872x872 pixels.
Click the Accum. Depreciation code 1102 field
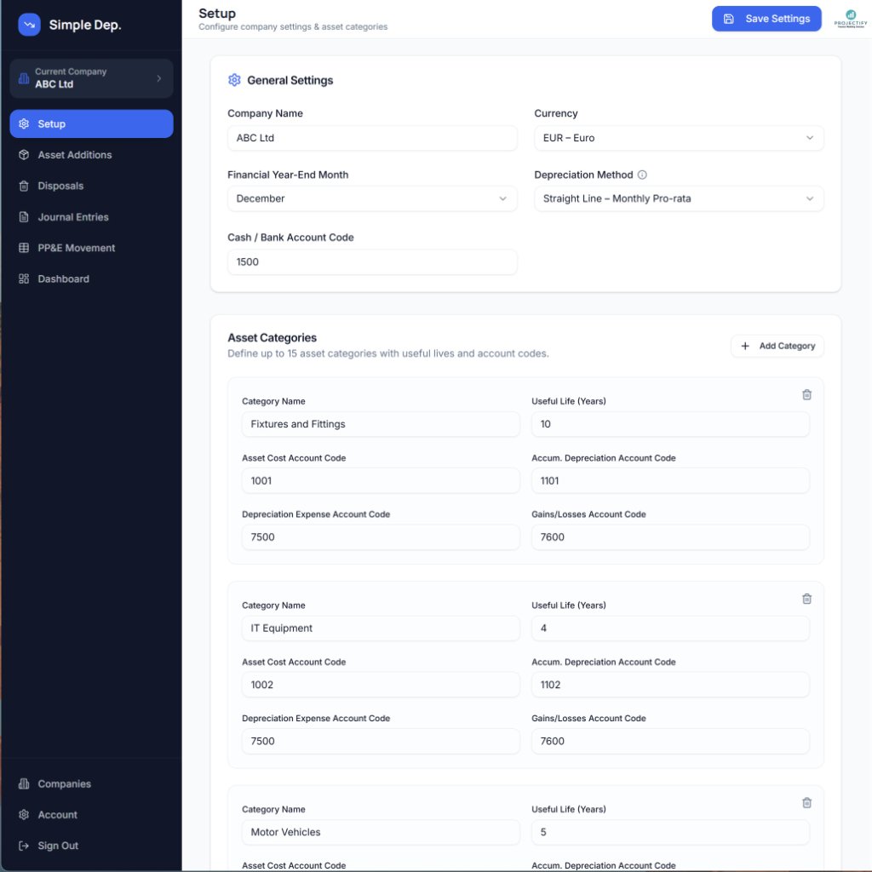(670, 685)
